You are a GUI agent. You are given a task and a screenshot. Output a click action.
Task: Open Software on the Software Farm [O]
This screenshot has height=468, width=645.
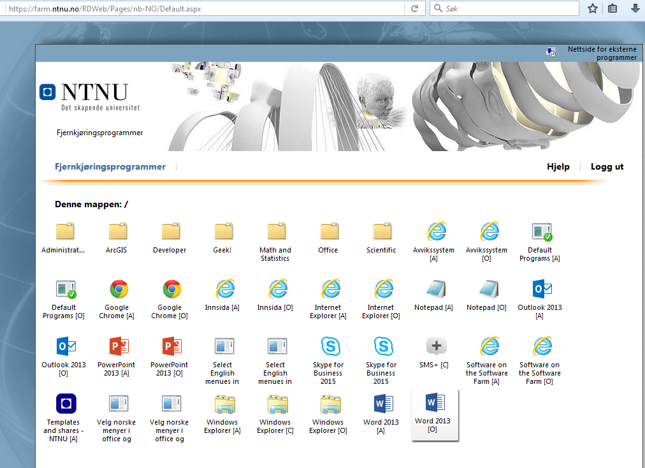tap(540, 361)
